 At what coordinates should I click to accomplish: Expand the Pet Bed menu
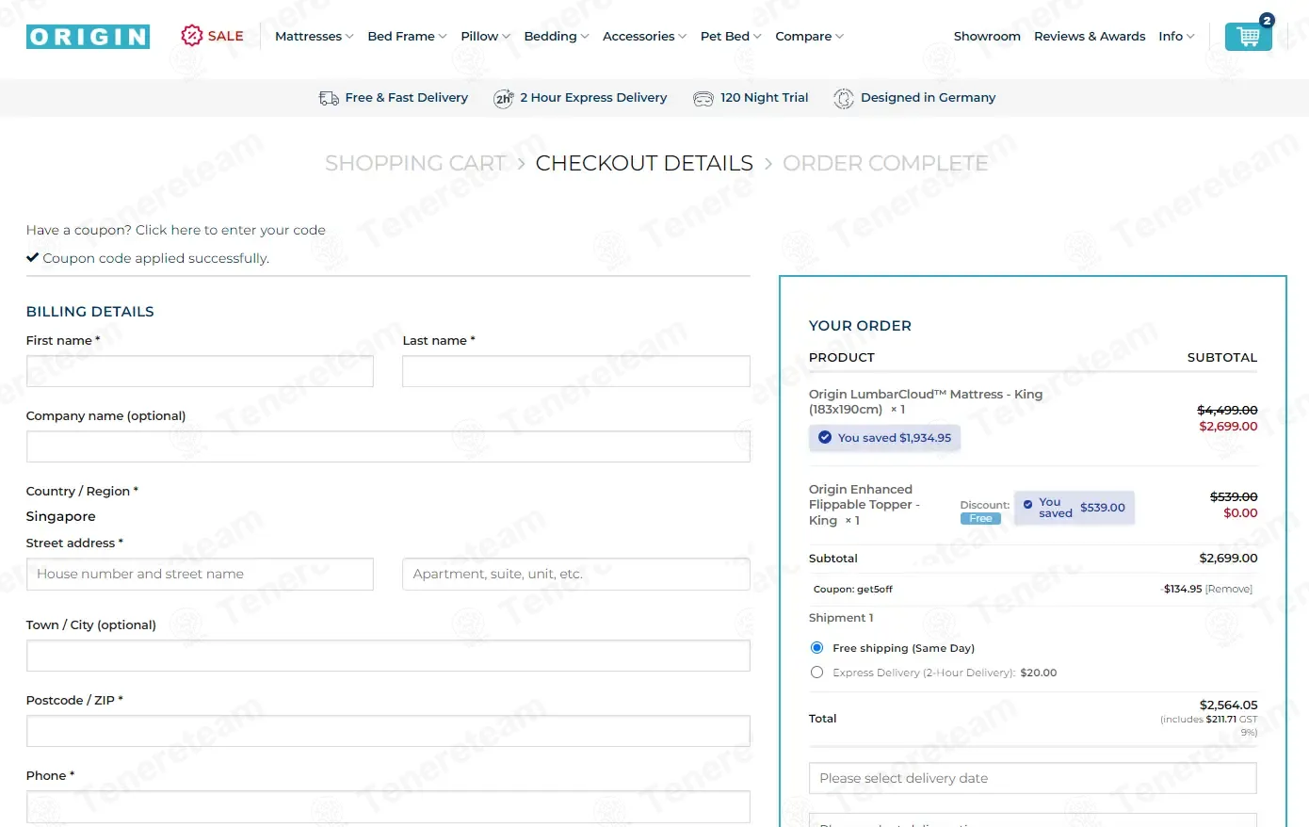tap(731, 37)
